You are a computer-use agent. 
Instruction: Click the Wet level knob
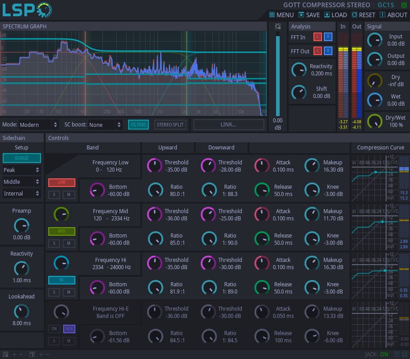[375, 100]
